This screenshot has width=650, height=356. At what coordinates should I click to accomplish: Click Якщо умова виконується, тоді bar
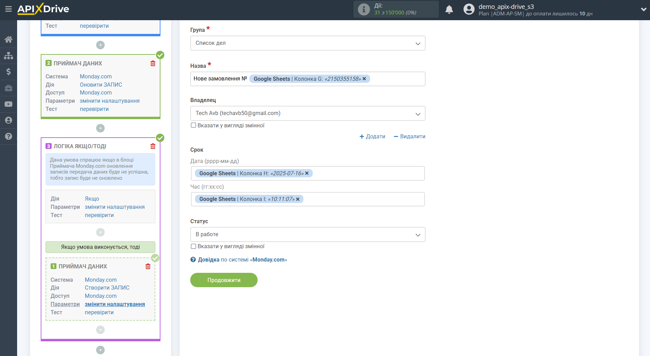point(100,247)
